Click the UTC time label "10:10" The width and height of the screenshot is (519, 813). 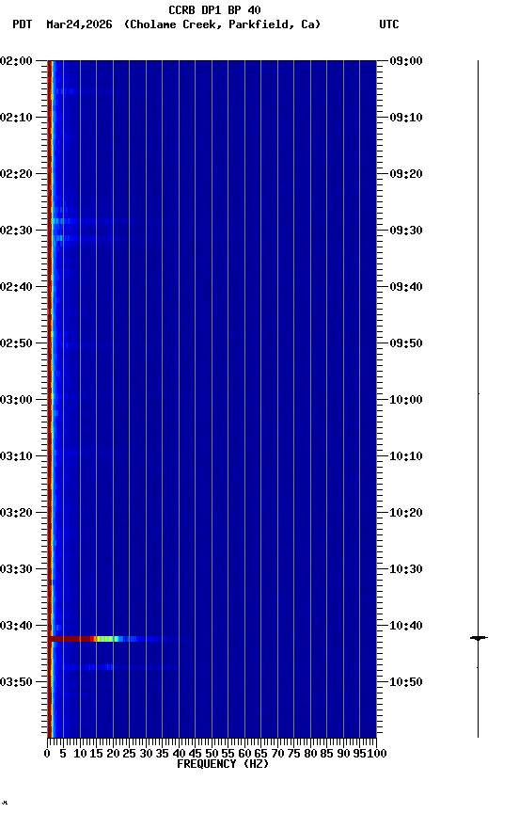[x=406, y=456]
